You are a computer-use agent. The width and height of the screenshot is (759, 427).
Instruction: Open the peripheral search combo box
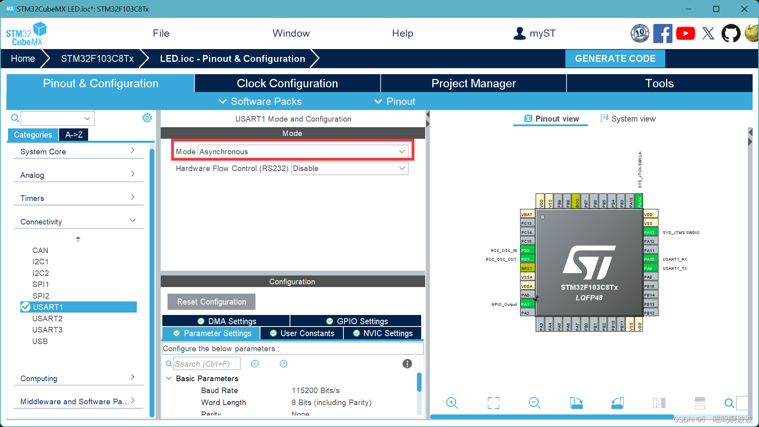[x=57, y=118]
